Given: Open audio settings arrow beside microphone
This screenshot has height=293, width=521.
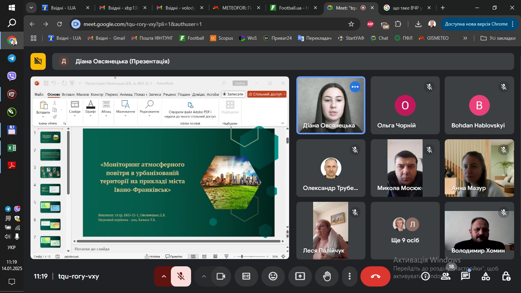Looking at the screenshot, I should coord(164,276).
